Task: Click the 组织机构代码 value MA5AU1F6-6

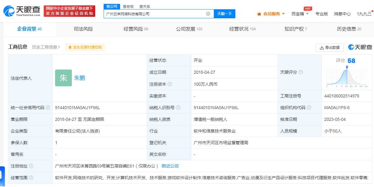Action: tap(337, 108)
